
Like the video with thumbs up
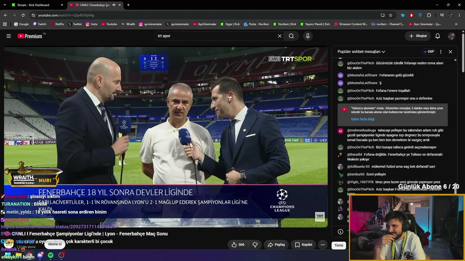click(238, 245)
